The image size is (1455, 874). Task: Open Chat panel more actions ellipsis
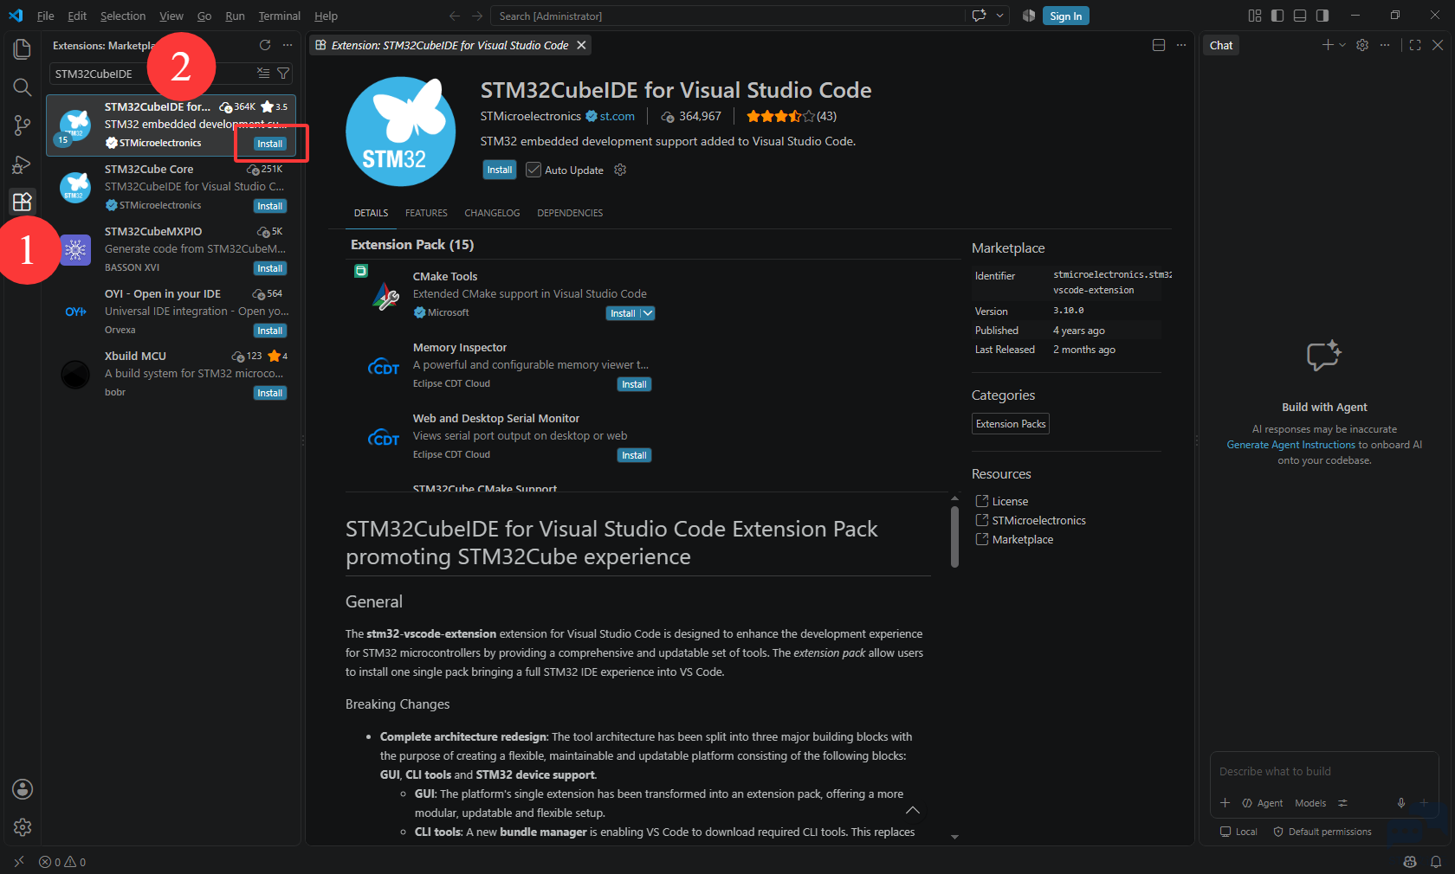click(x=1385, y=45)
